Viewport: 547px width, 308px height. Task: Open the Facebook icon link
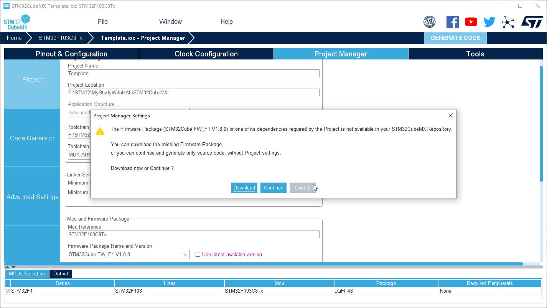[x=453, y=22]
